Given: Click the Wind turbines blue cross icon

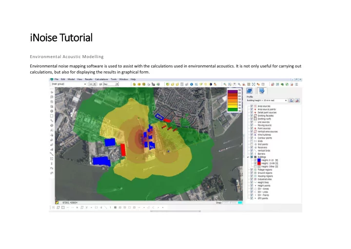Looking at the screenshot, I should click(x=255, y=135).
